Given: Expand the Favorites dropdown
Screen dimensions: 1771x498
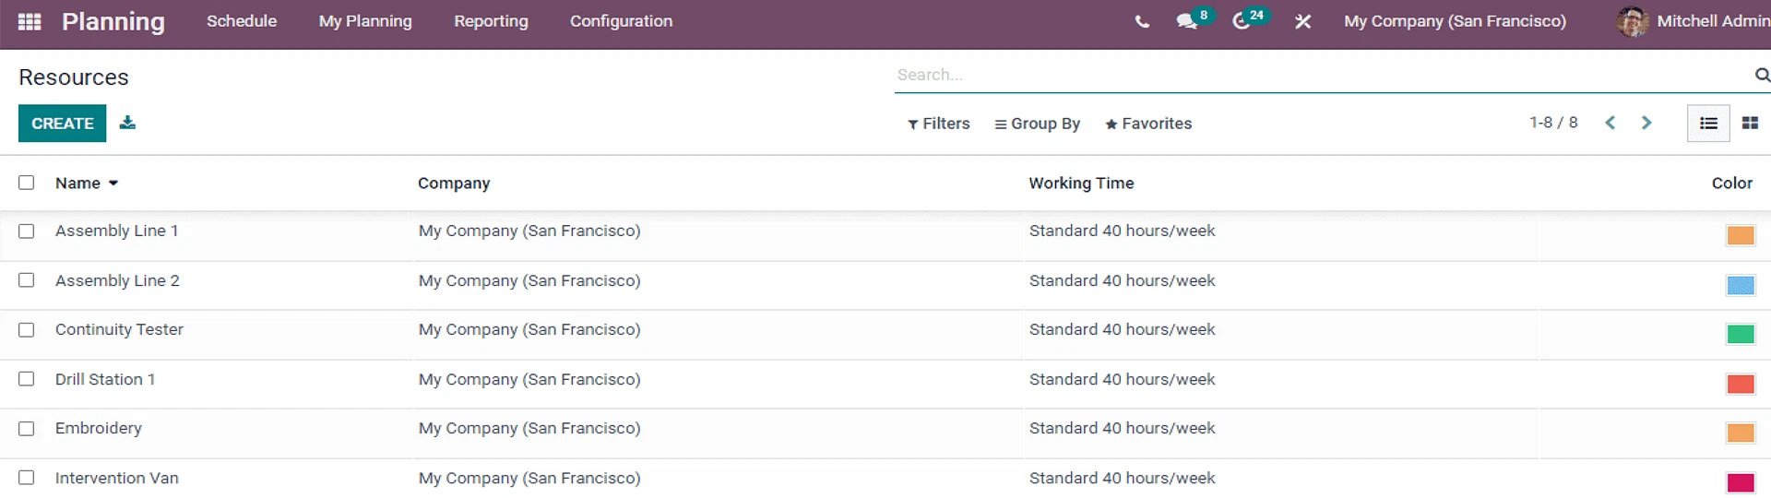Looking at the screenshot, I should point(1148,124).
